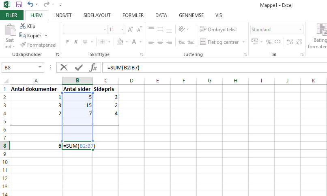Click the fill color bucket
Screen dimensions: 327x196
pos(120,42)
